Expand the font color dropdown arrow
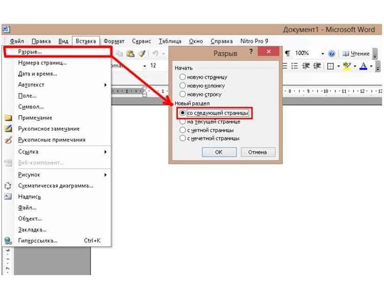The width and height of the screenshot is (384, 299). 371,66
